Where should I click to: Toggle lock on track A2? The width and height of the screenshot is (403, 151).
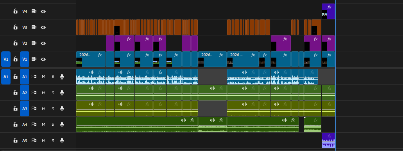15,92
